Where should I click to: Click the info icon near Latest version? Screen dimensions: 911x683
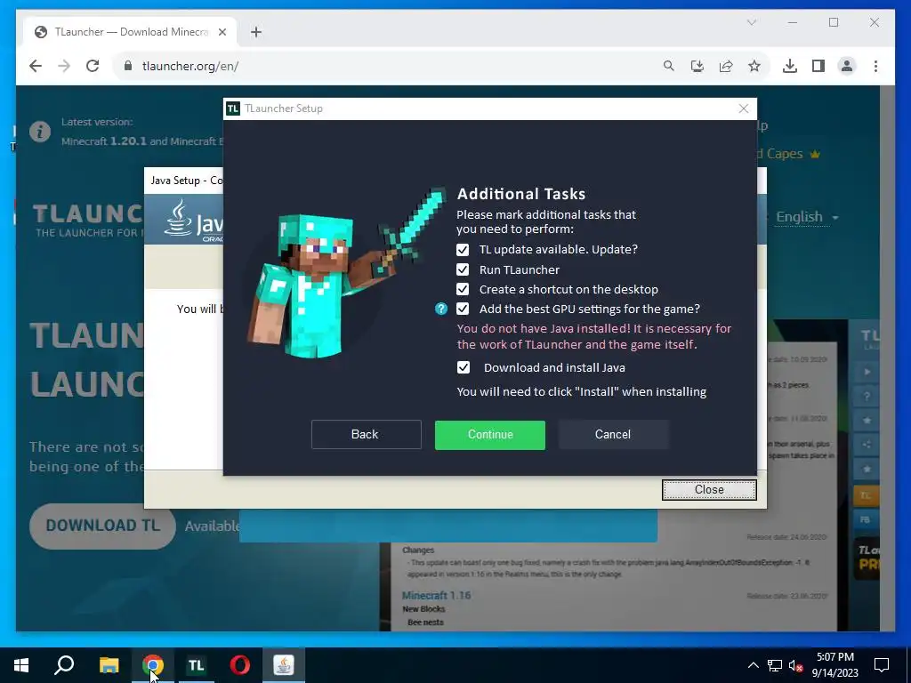pyautogui.click(x=39, y=132)
